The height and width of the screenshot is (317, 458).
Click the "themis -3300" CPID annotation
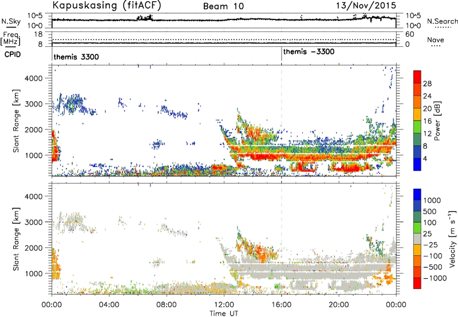309,51
